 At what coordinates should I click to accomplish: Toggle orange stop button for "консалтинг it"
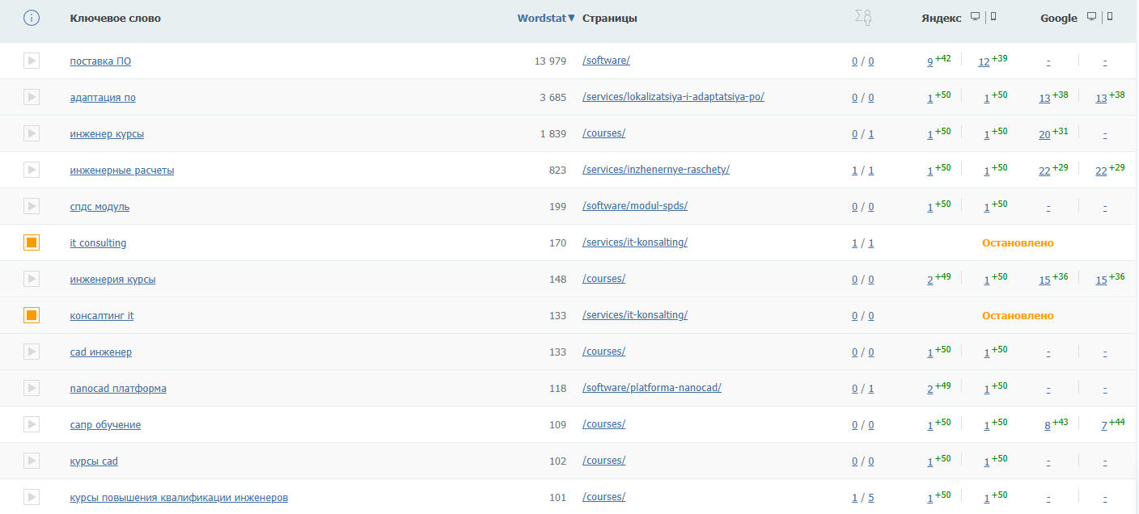tap(32, 315)
